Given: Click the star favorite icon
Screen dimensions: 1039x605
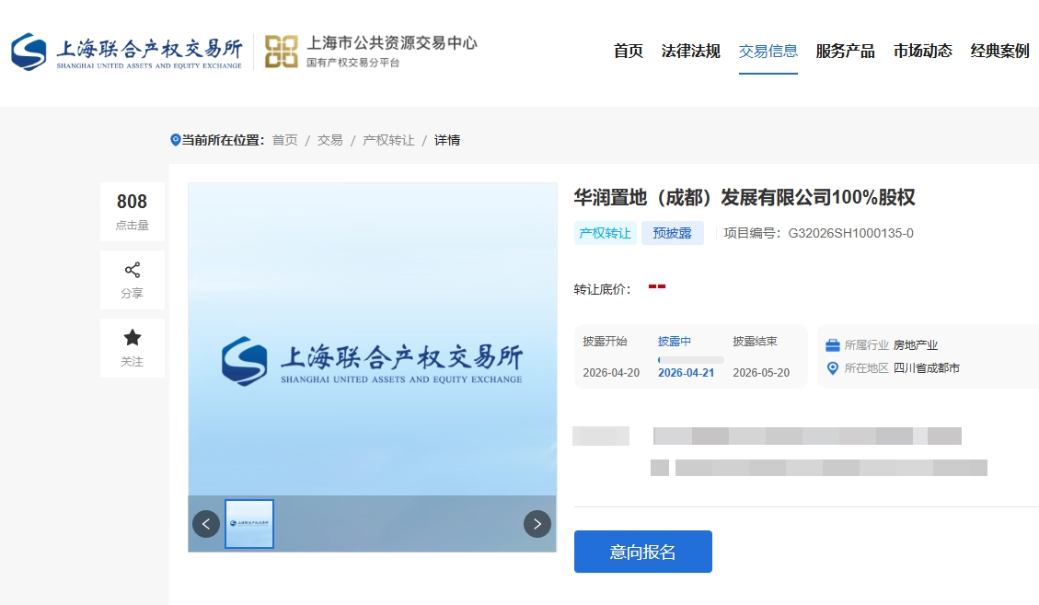Looking at the screenshot, I should pos(133,338).
